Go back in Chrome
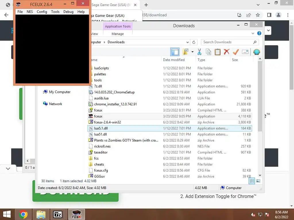The image size is (294, 220). [x=6, y=15]
